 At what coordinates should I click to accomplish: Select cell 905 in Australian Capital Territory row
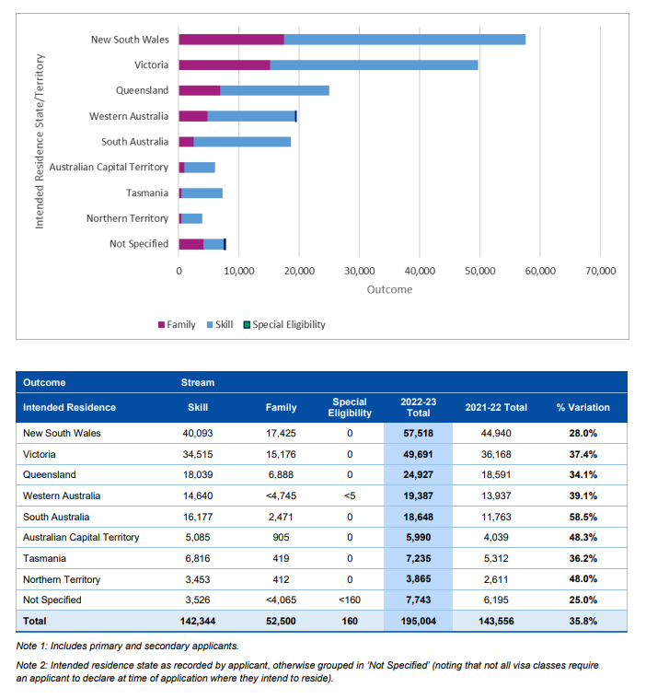[281, 538]
